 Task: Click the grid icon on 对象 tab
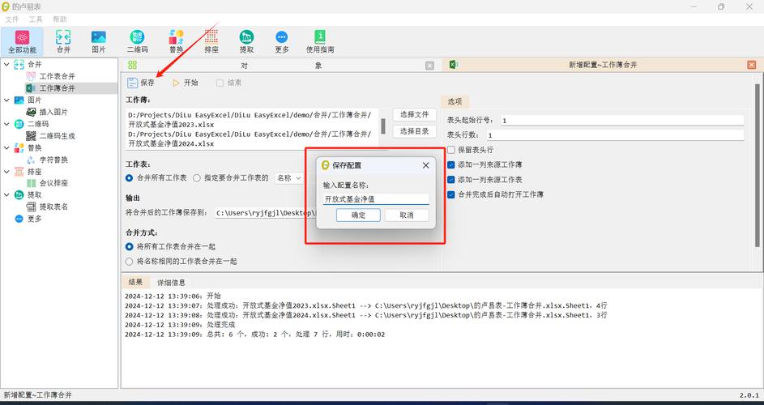point(133,65)
